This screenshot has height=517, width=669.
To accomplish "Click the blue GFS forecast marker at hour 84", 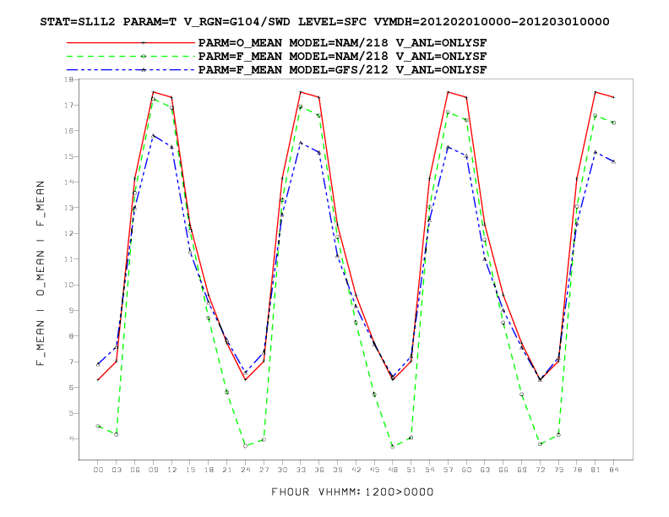I will (613, 161).
